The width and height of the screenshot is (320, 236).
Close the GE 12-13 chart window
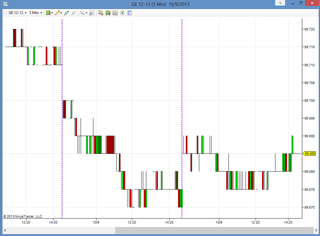coord(312,3)
